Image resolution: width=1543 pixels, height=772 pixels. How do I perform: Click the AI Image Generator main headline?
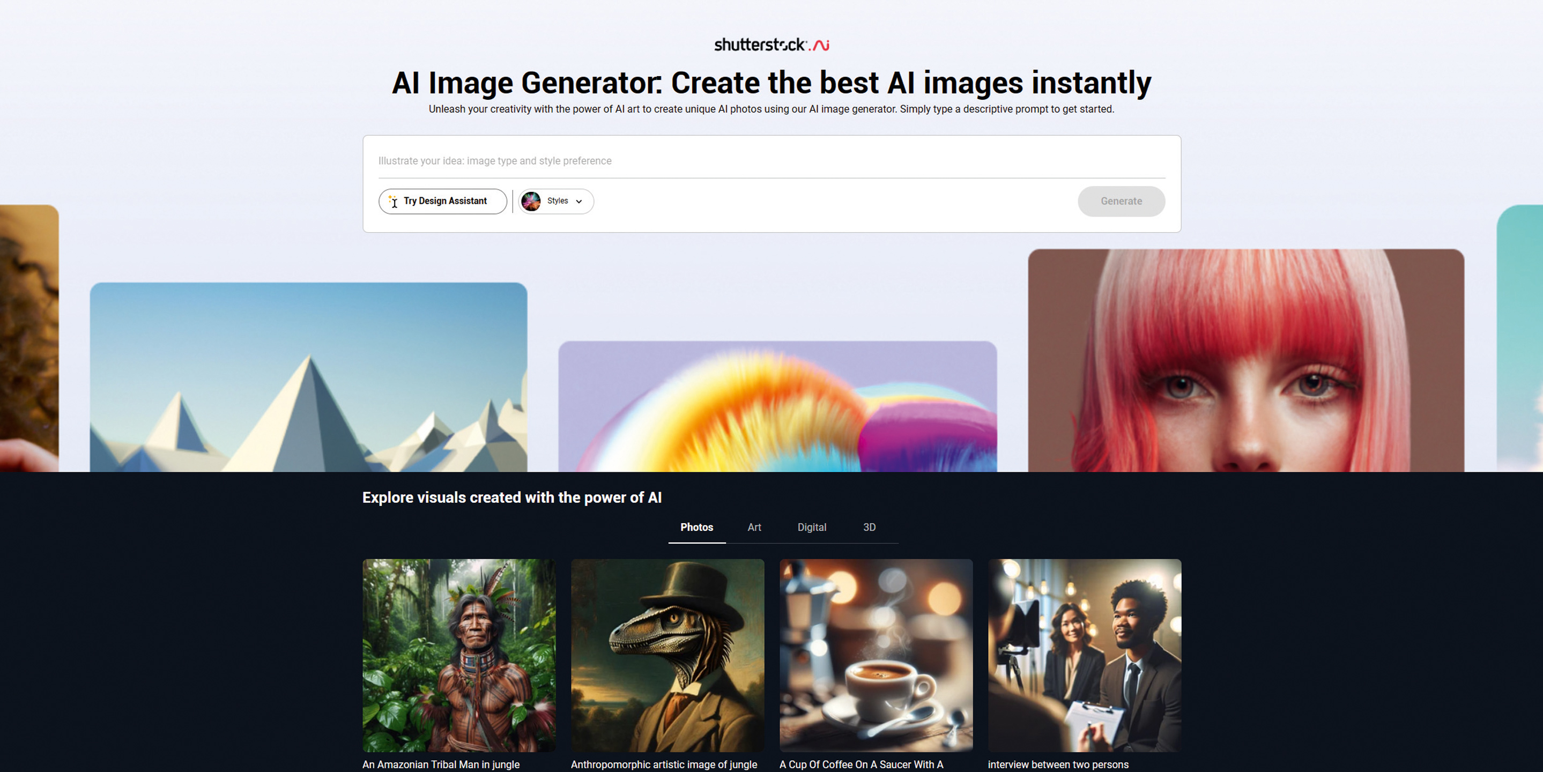(x=771, y=82)
